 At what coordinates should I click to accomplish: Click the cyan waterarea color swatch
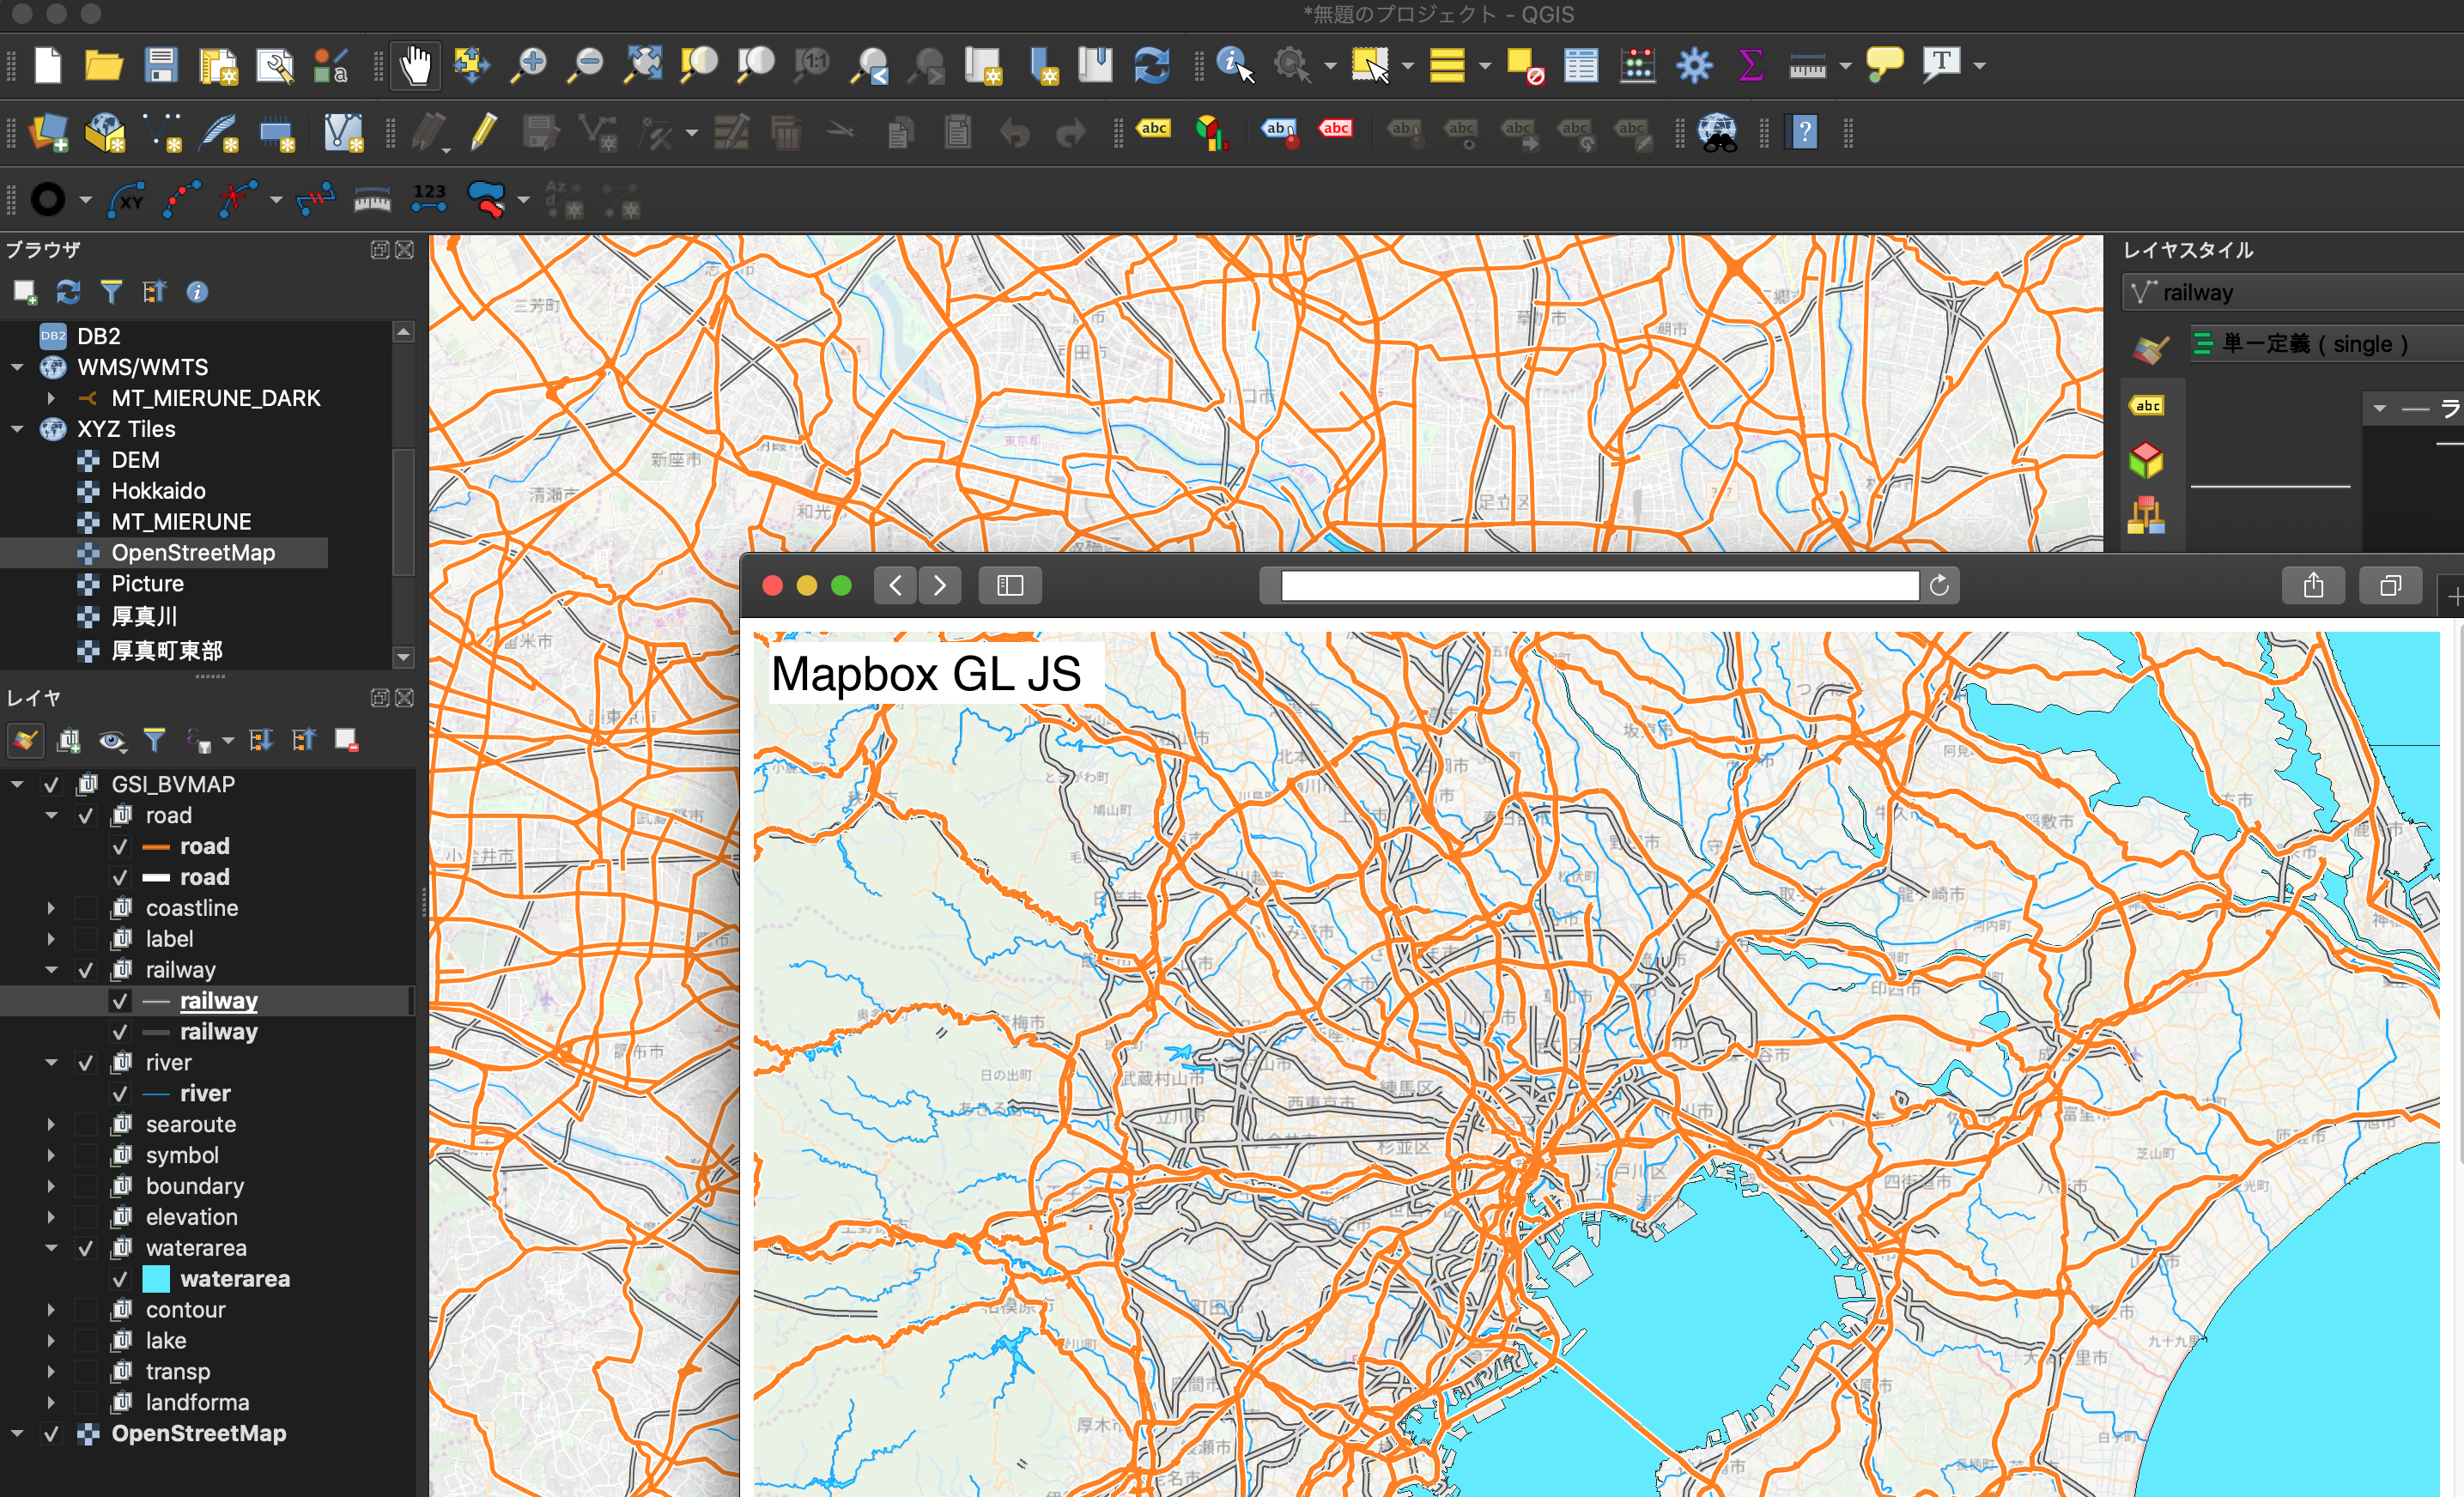pos(156,1280)
